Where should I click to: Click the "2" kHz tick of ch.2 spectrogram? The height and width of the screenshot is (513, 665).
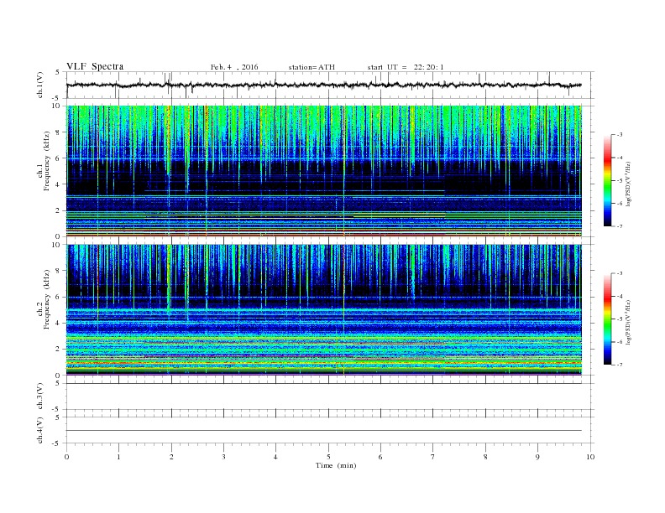pos(59,350)
